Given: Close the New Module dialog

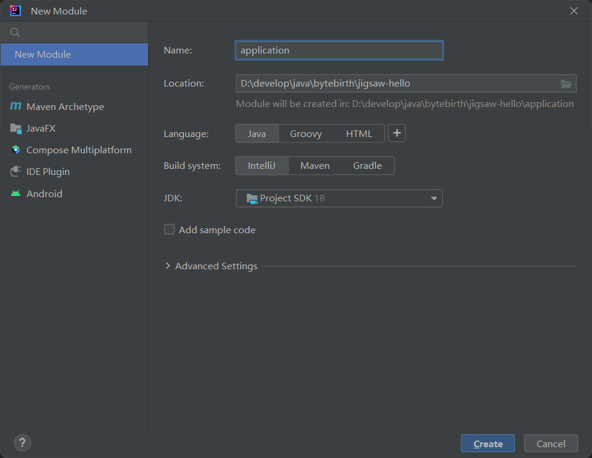Looking at the screenshot, I should (574, 11).
